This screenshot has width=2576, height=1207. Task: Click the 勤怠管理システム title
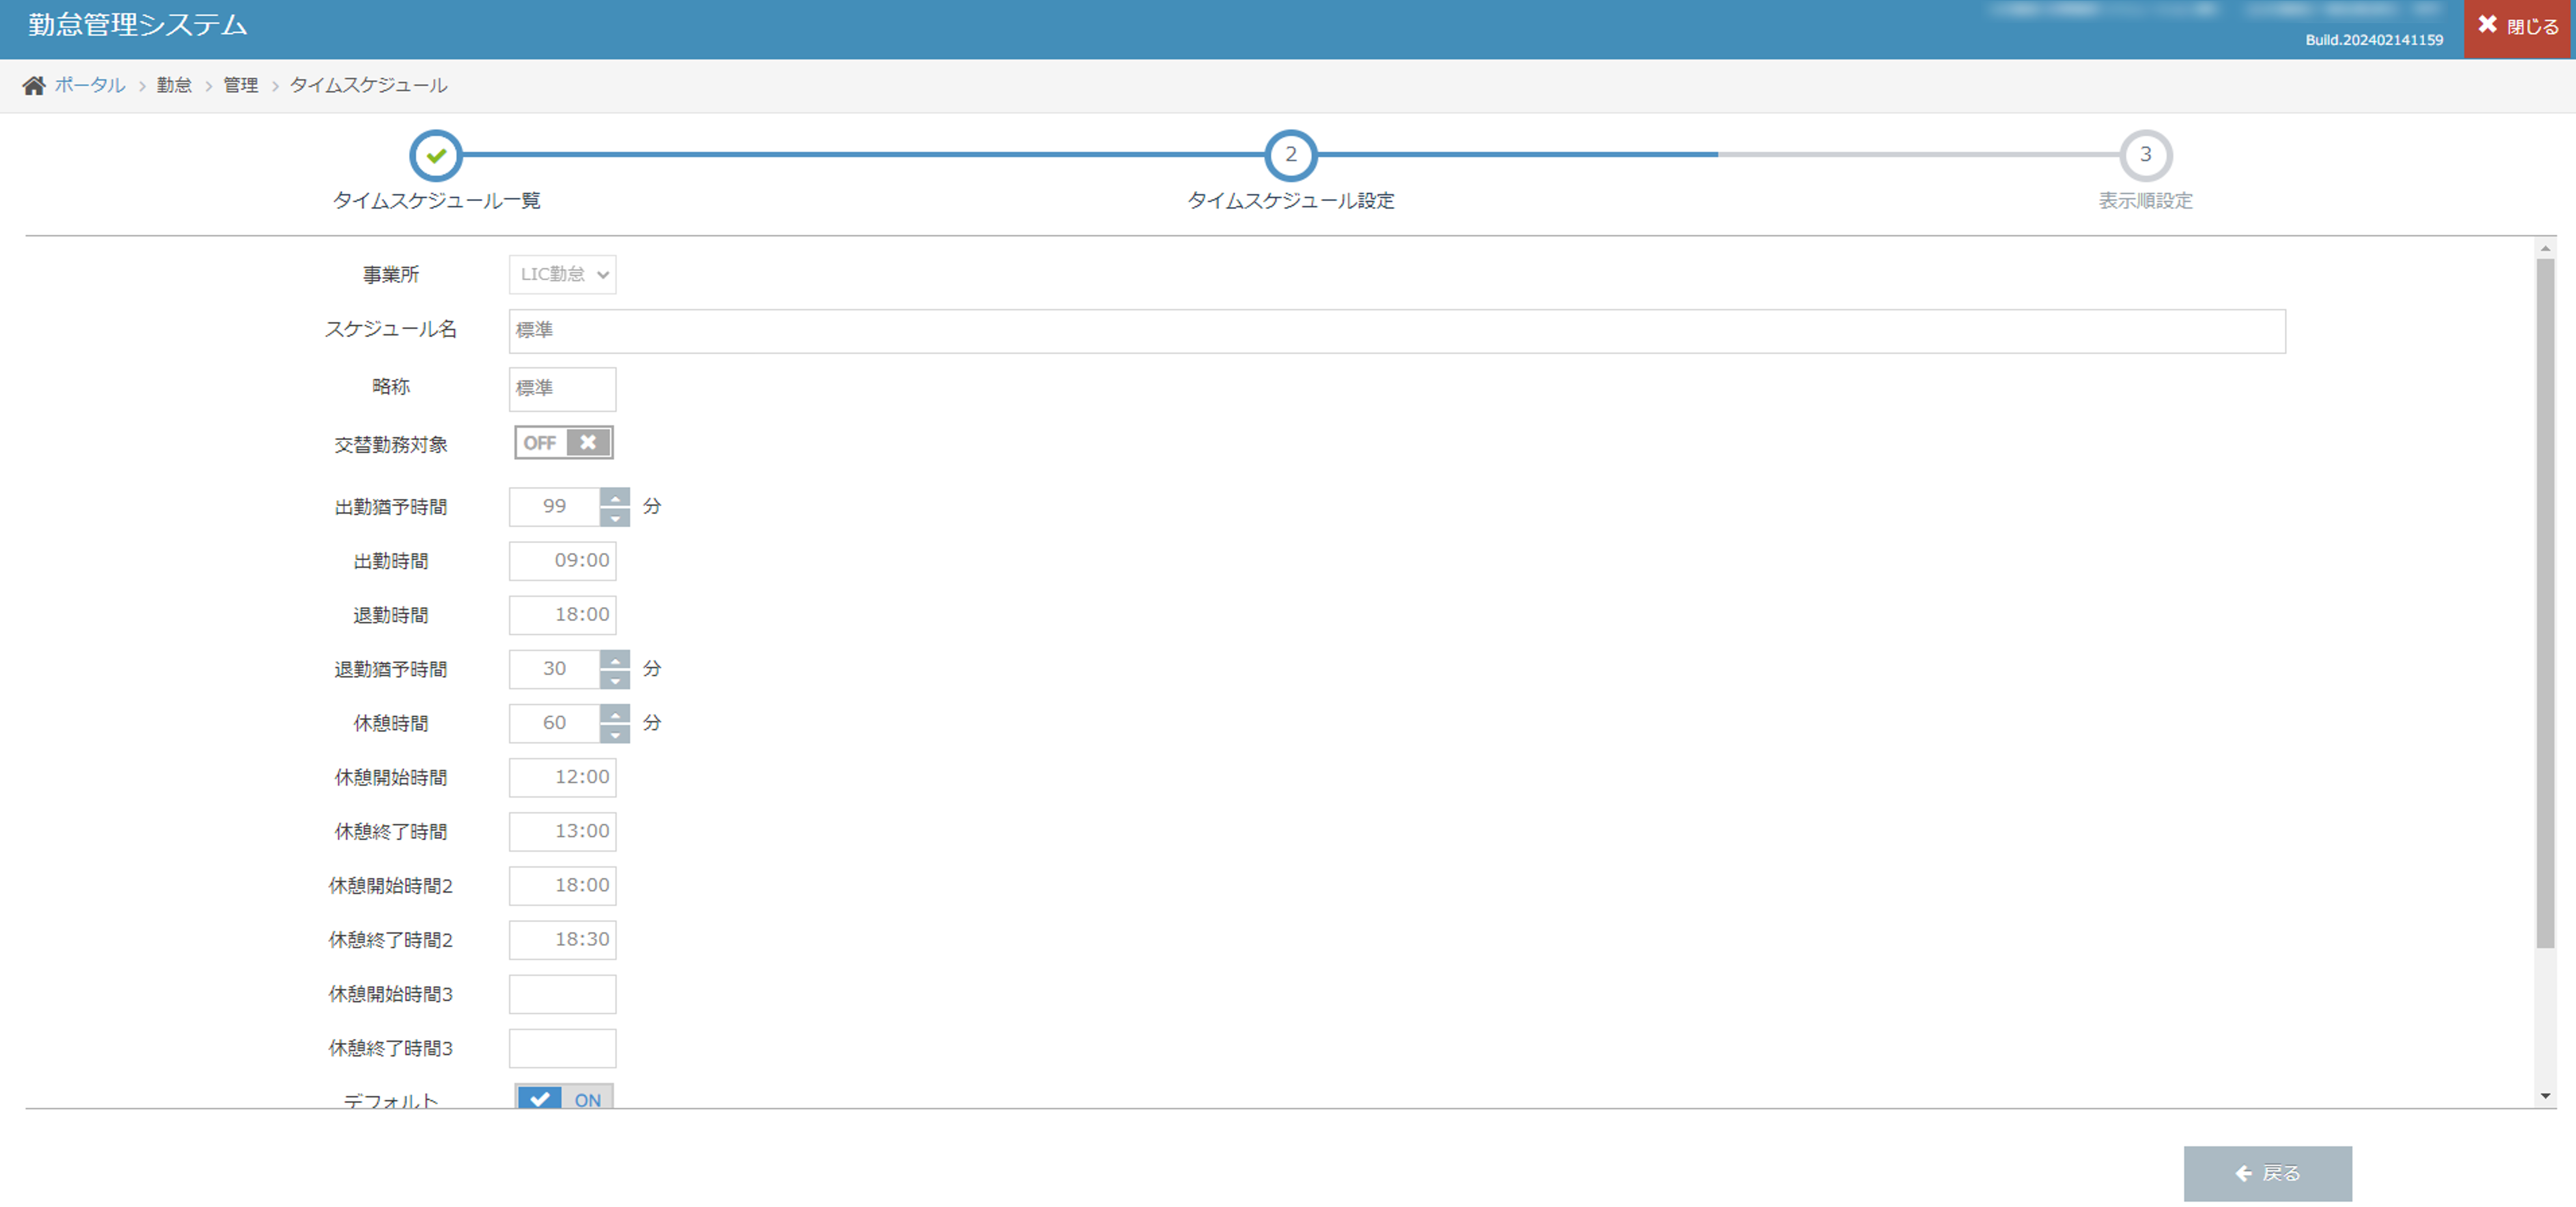coord(138,25)
